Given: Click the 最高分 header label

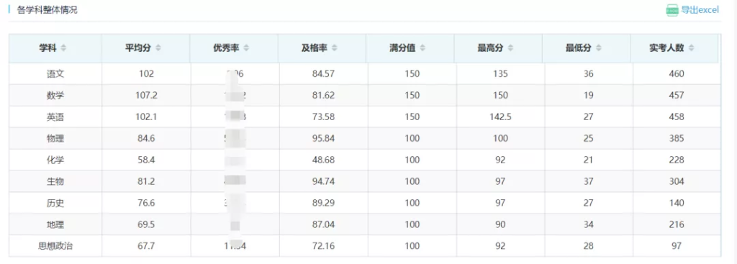Looking at the screenshot, I should click(x=490, y=48).
